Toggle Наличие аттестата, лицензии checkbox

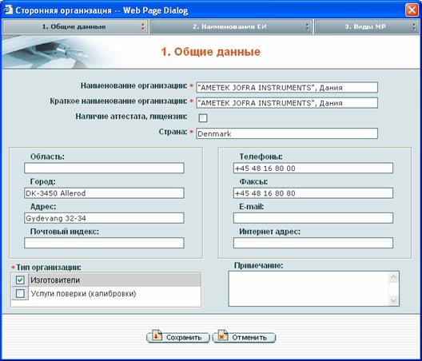(x=203, y=118)
